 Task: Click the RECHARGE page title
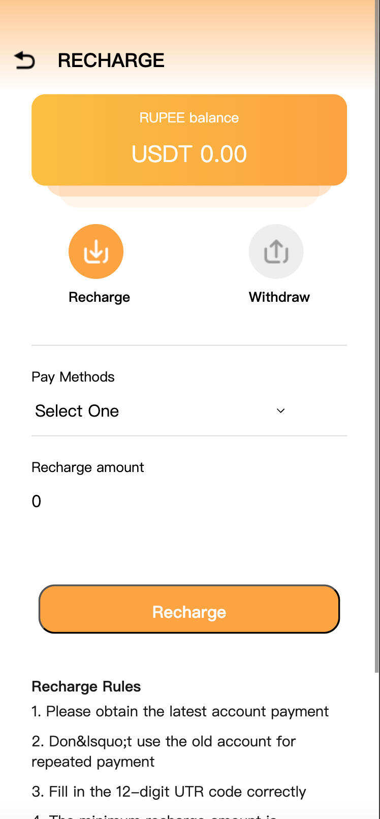[111, 60]
